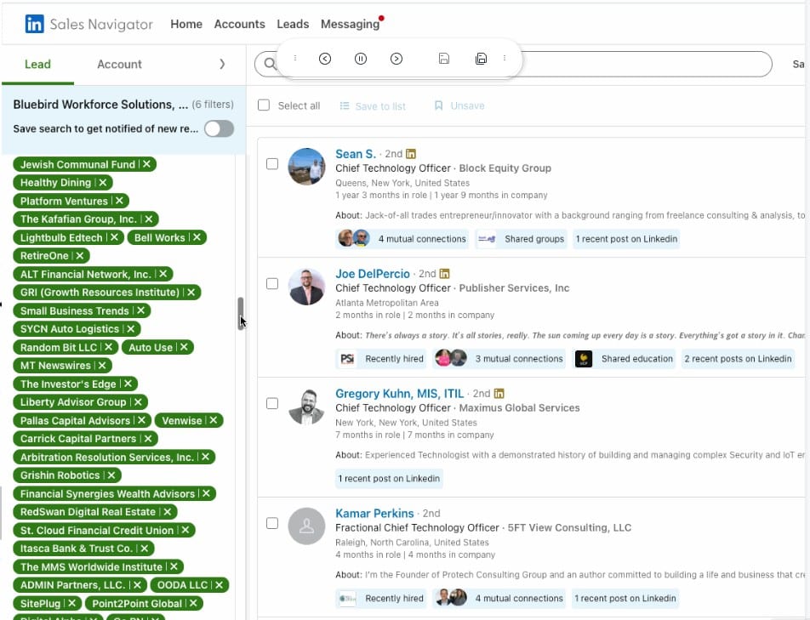This screenshot has width=810, height=620.
Task: Select Messaging in the navigation bar
Action: click(x=351, y=24)
